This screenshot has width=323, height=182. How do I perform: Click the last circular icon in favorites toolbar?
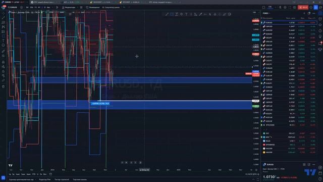[x=230, y=14]
